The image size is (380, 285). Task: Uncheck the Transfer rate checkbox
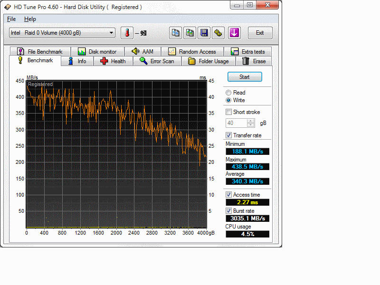click(x=228, y=135)
